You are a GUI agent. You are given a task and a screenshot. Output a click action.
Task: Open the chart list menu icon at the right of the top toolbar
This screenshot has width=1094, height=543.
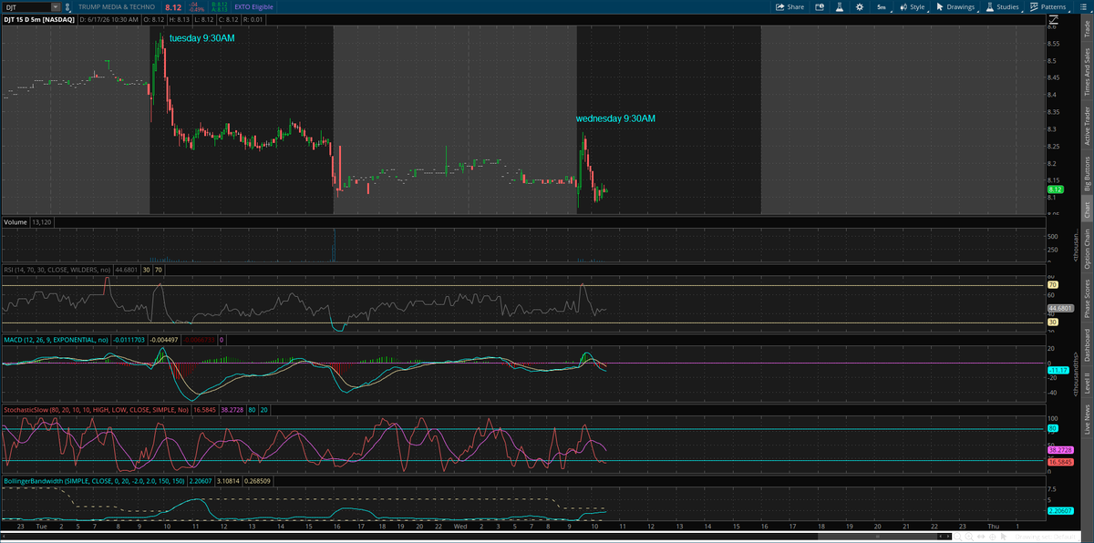(1083, 6)
